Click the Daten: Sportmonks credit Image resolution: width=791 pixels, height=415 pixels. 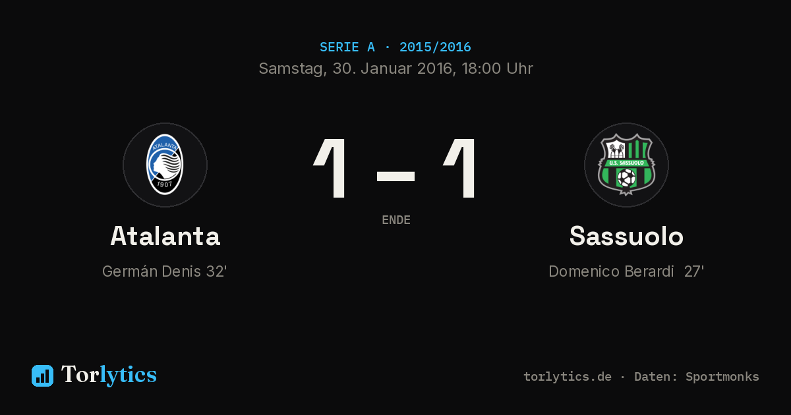click(x=697, y=377)
